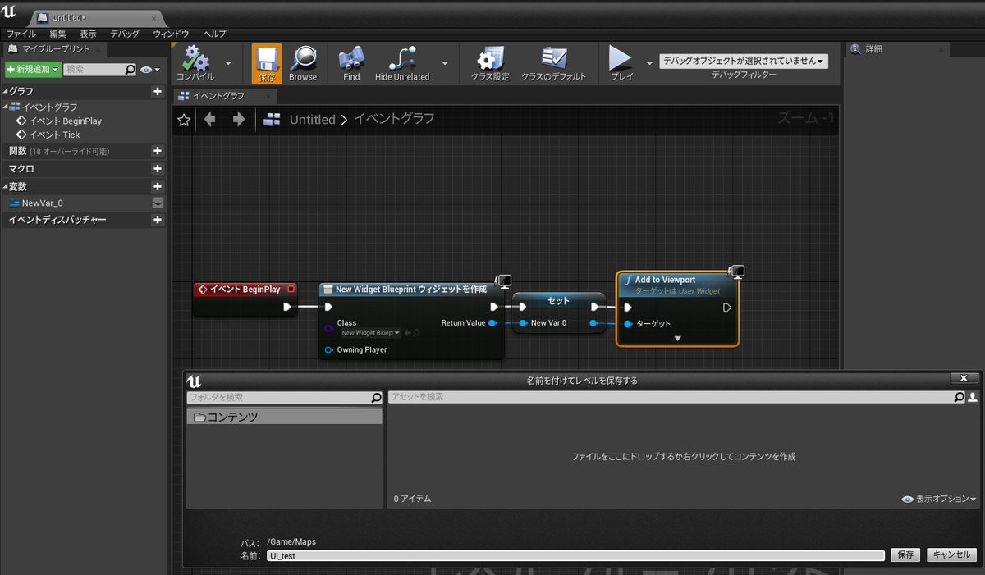Collapse the イベントグラフ tree node
Screen dimensions: 985x575
(x=7, y=107)
